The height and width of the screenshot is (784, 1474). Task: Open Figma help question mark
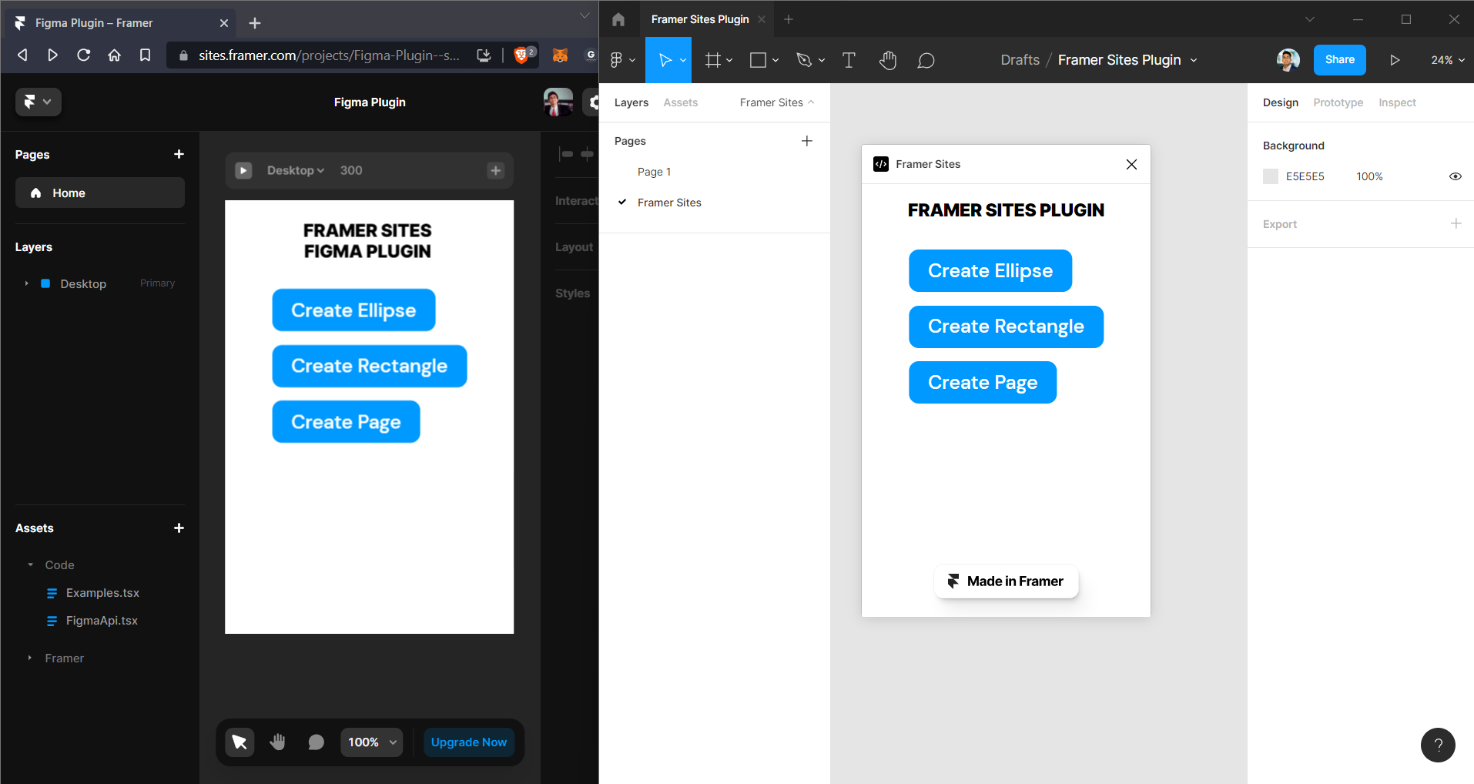[1438, 745]
